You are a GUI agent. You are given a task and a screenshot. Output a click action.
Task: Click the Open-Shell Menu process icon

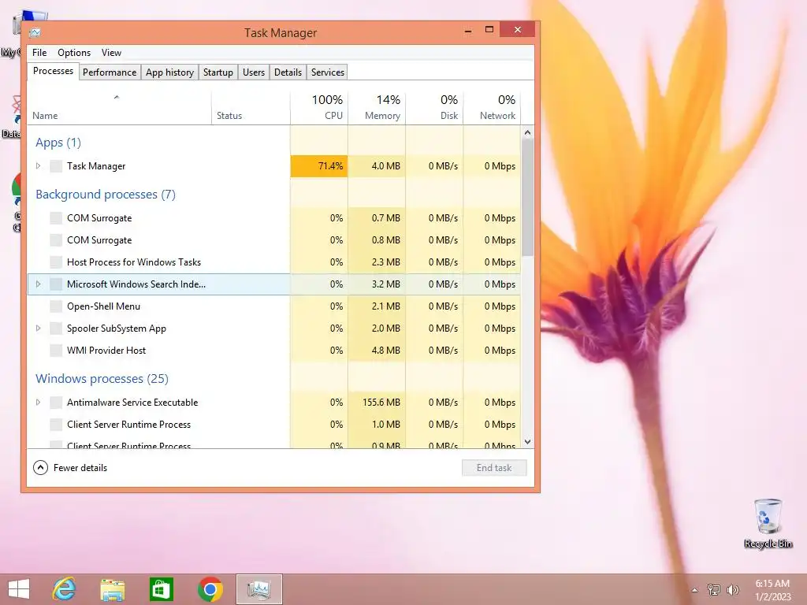56,306
